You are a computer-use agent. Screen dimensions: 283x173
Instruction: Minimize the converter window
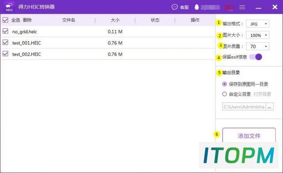258,8
